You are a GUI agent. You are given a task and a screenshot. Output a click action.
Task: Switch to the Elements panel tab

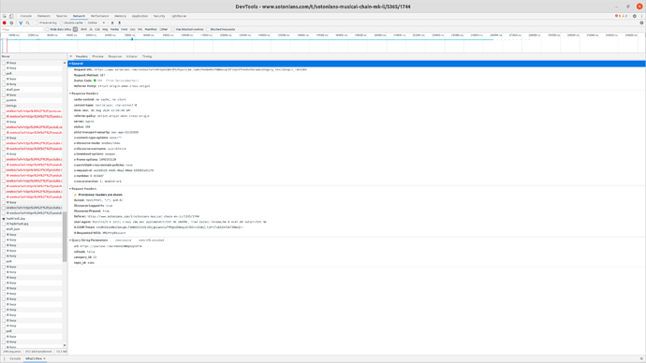click(x=44, y=16)
